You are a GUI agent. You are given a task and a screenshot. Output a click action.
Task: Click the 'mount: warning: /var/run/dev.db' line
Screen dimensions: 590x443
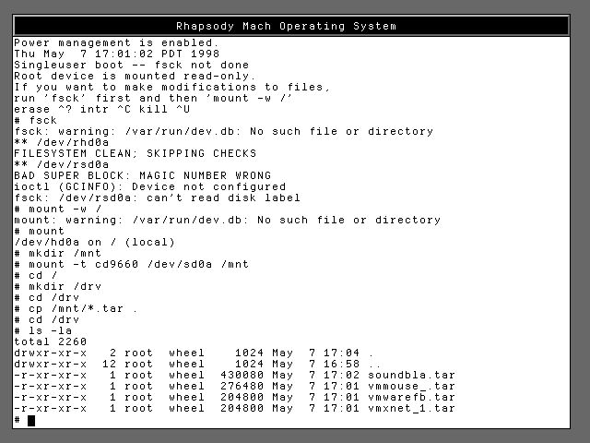pos(228,220)
